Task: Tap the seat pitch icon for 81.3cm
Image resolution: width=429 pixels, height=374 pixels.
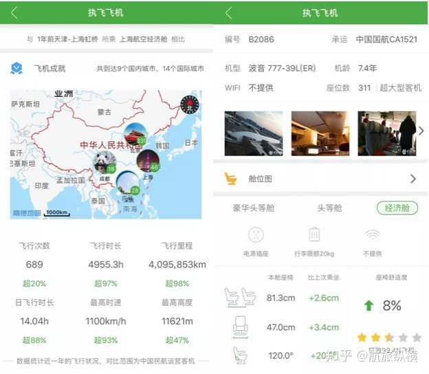Action: [240, 298]
